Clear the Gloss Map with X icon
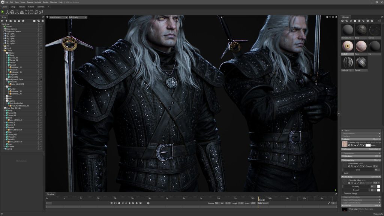 [363, 166]
